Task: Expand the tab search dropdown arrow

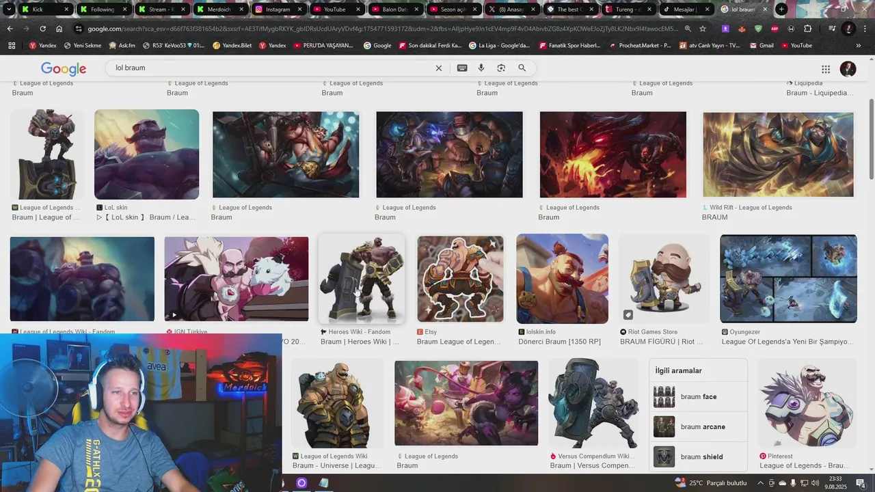Action: 8,10
